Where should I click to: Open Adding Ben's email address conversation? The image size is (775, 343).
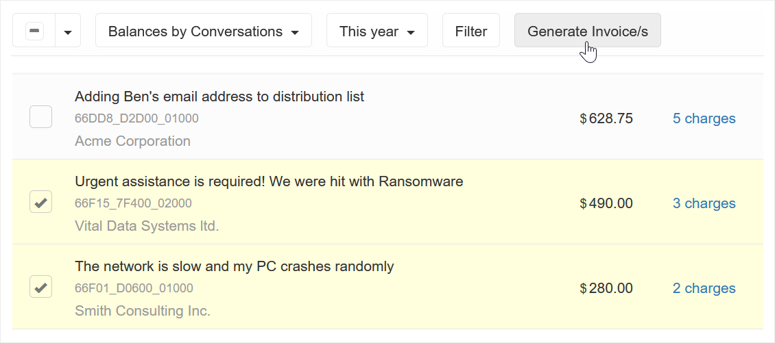click(219, 97)
